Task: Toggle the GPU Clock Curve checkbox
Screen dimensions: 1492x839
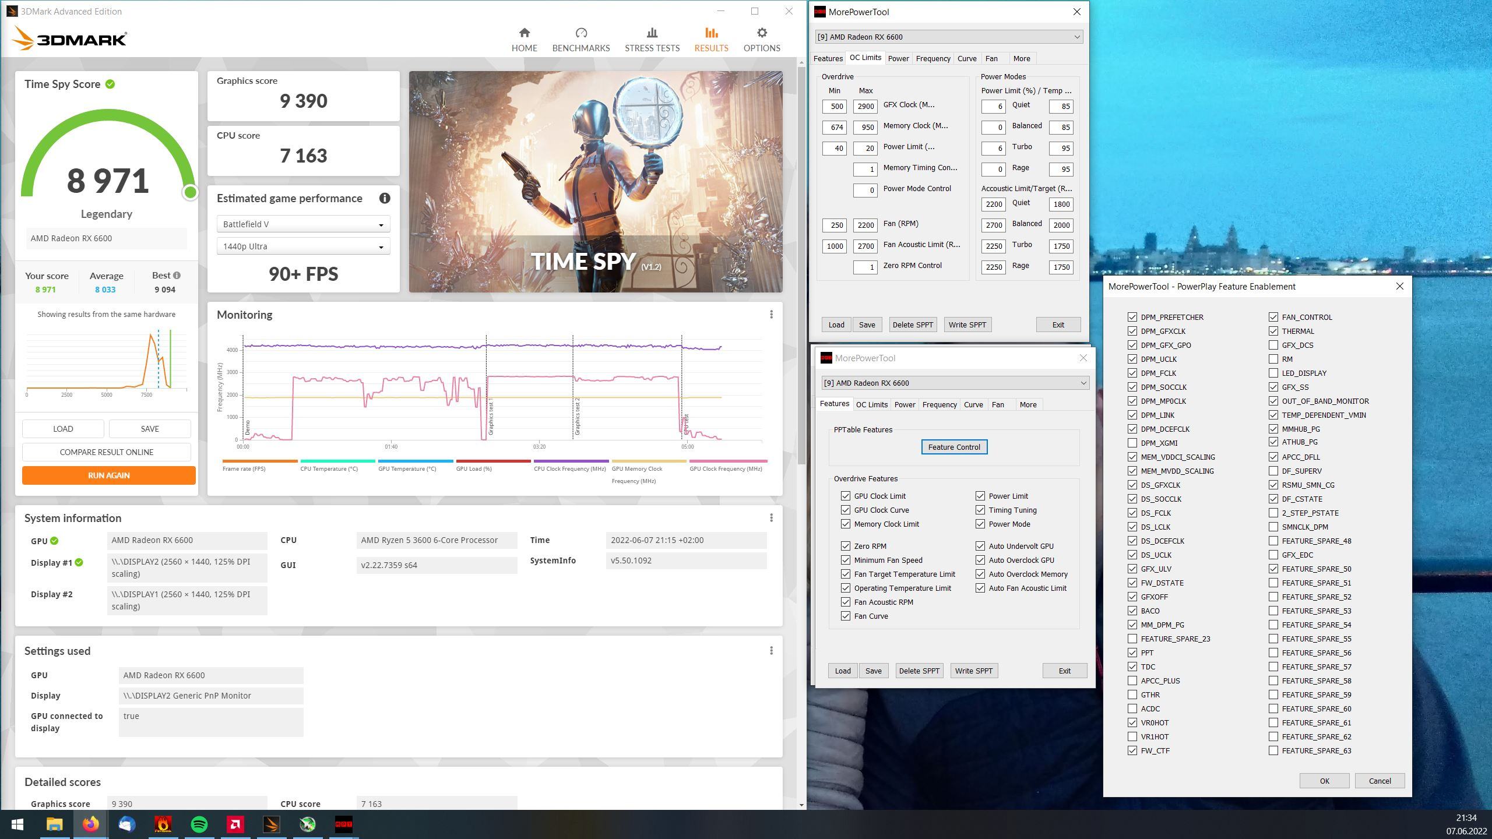Action: click(x=846, y=510)
